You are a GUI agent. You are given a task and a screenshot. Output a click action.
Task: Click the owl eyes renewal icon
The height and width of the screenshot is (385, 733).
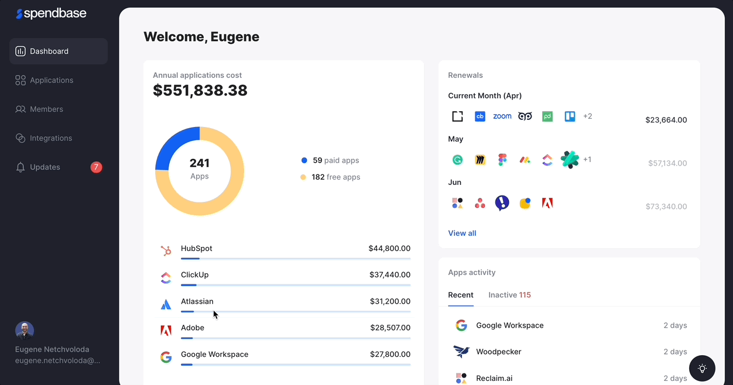pos(525,116)
